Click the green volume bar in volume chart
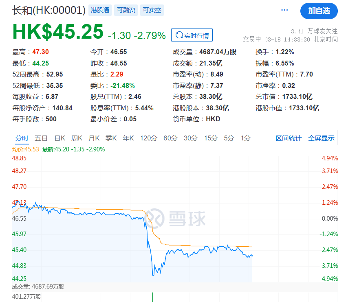346x302 pixels. 152,297
